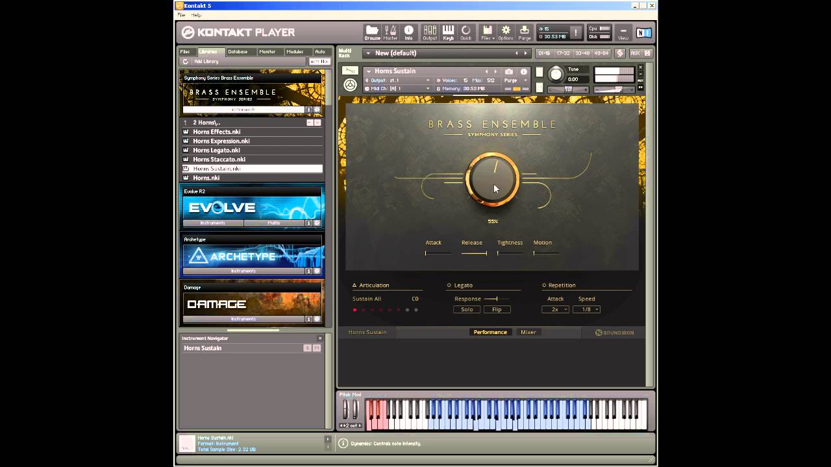This screenshot has width=831, height=467.
Task: Open Evolve R2 Multis button
Action: [274, 223]
